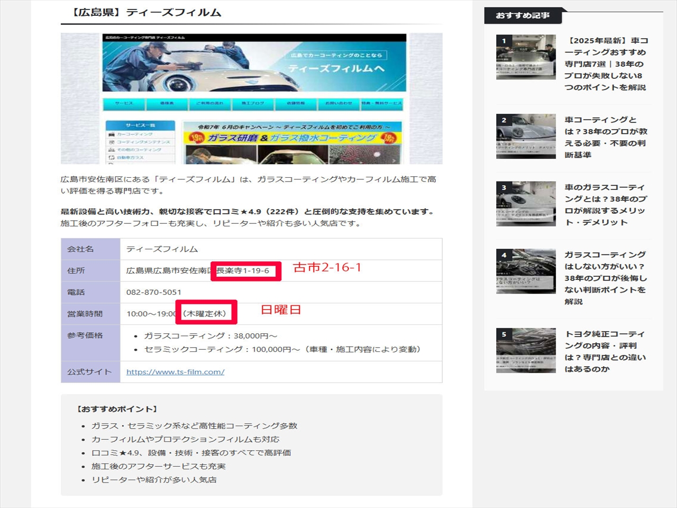Click the ティーズフィルム website screenshot image
This screenshot has height=508, width=677.
[251, 98]
